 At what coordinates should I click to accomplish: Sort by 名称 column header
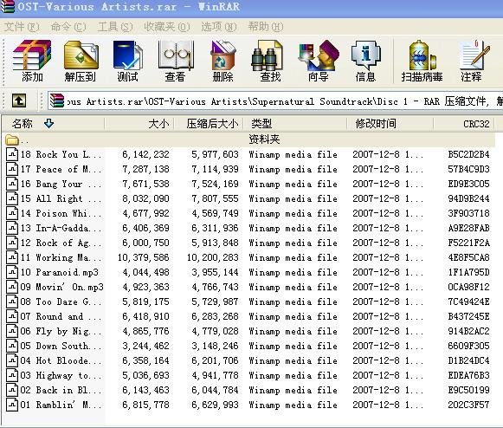tap(53, 124)
